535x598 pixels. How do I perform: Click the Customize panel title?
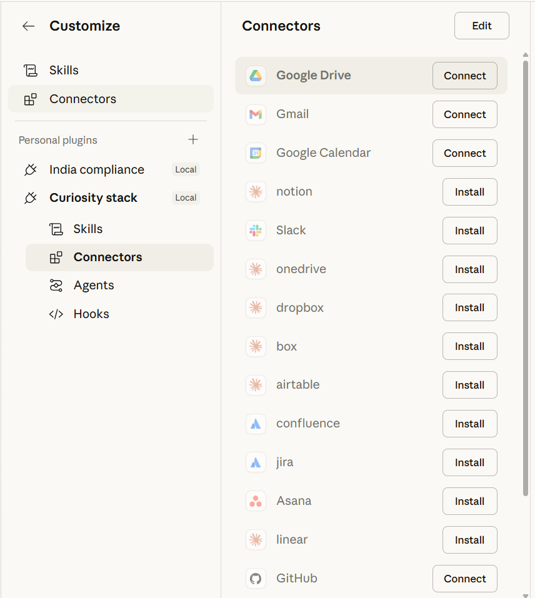(84, 26)
